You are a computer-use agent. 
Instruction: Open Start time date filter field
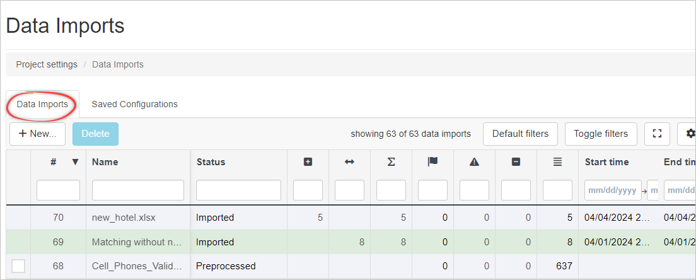pyautogui.click(x=612, y=190)
